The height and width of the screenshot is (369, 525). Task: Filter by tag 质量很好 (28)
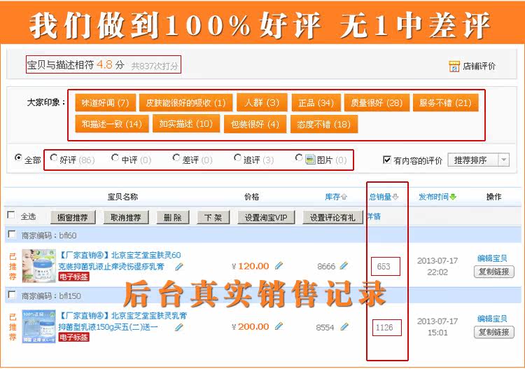tap(377, 102)
